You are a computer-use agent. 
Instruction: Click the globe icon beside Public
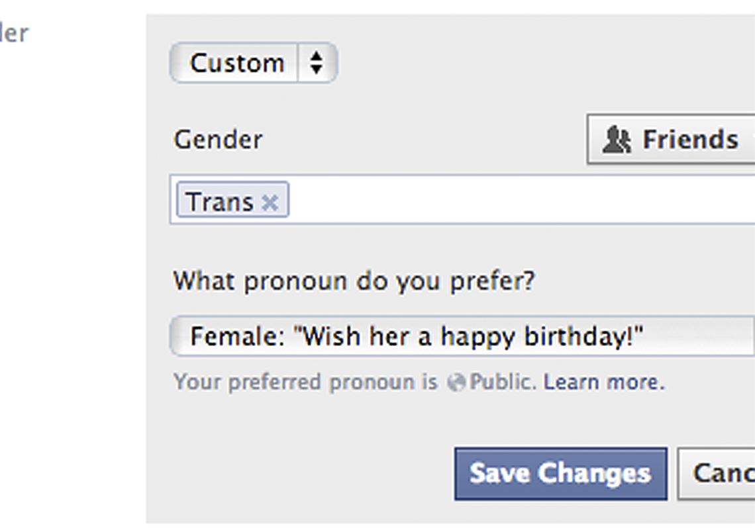(x=456, y=383)
